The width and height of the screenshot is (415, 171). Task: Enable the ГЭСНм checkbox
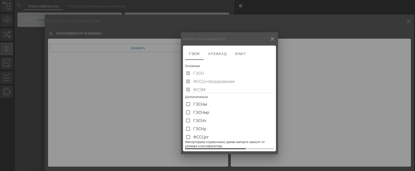(x=188, y=104)
